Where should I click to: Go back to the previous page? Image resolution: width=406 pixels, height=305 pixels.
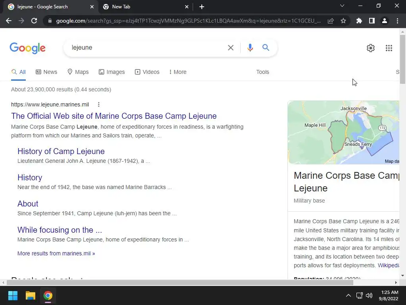pos(9,21)
